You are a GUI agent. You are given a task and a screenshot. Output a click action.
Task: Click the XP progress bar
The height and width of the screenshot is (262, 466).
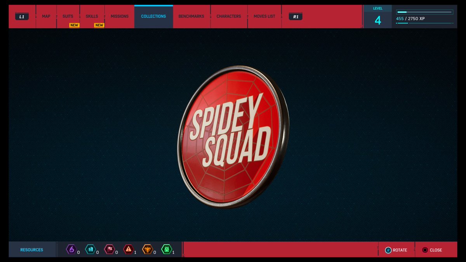coord(425,11)
